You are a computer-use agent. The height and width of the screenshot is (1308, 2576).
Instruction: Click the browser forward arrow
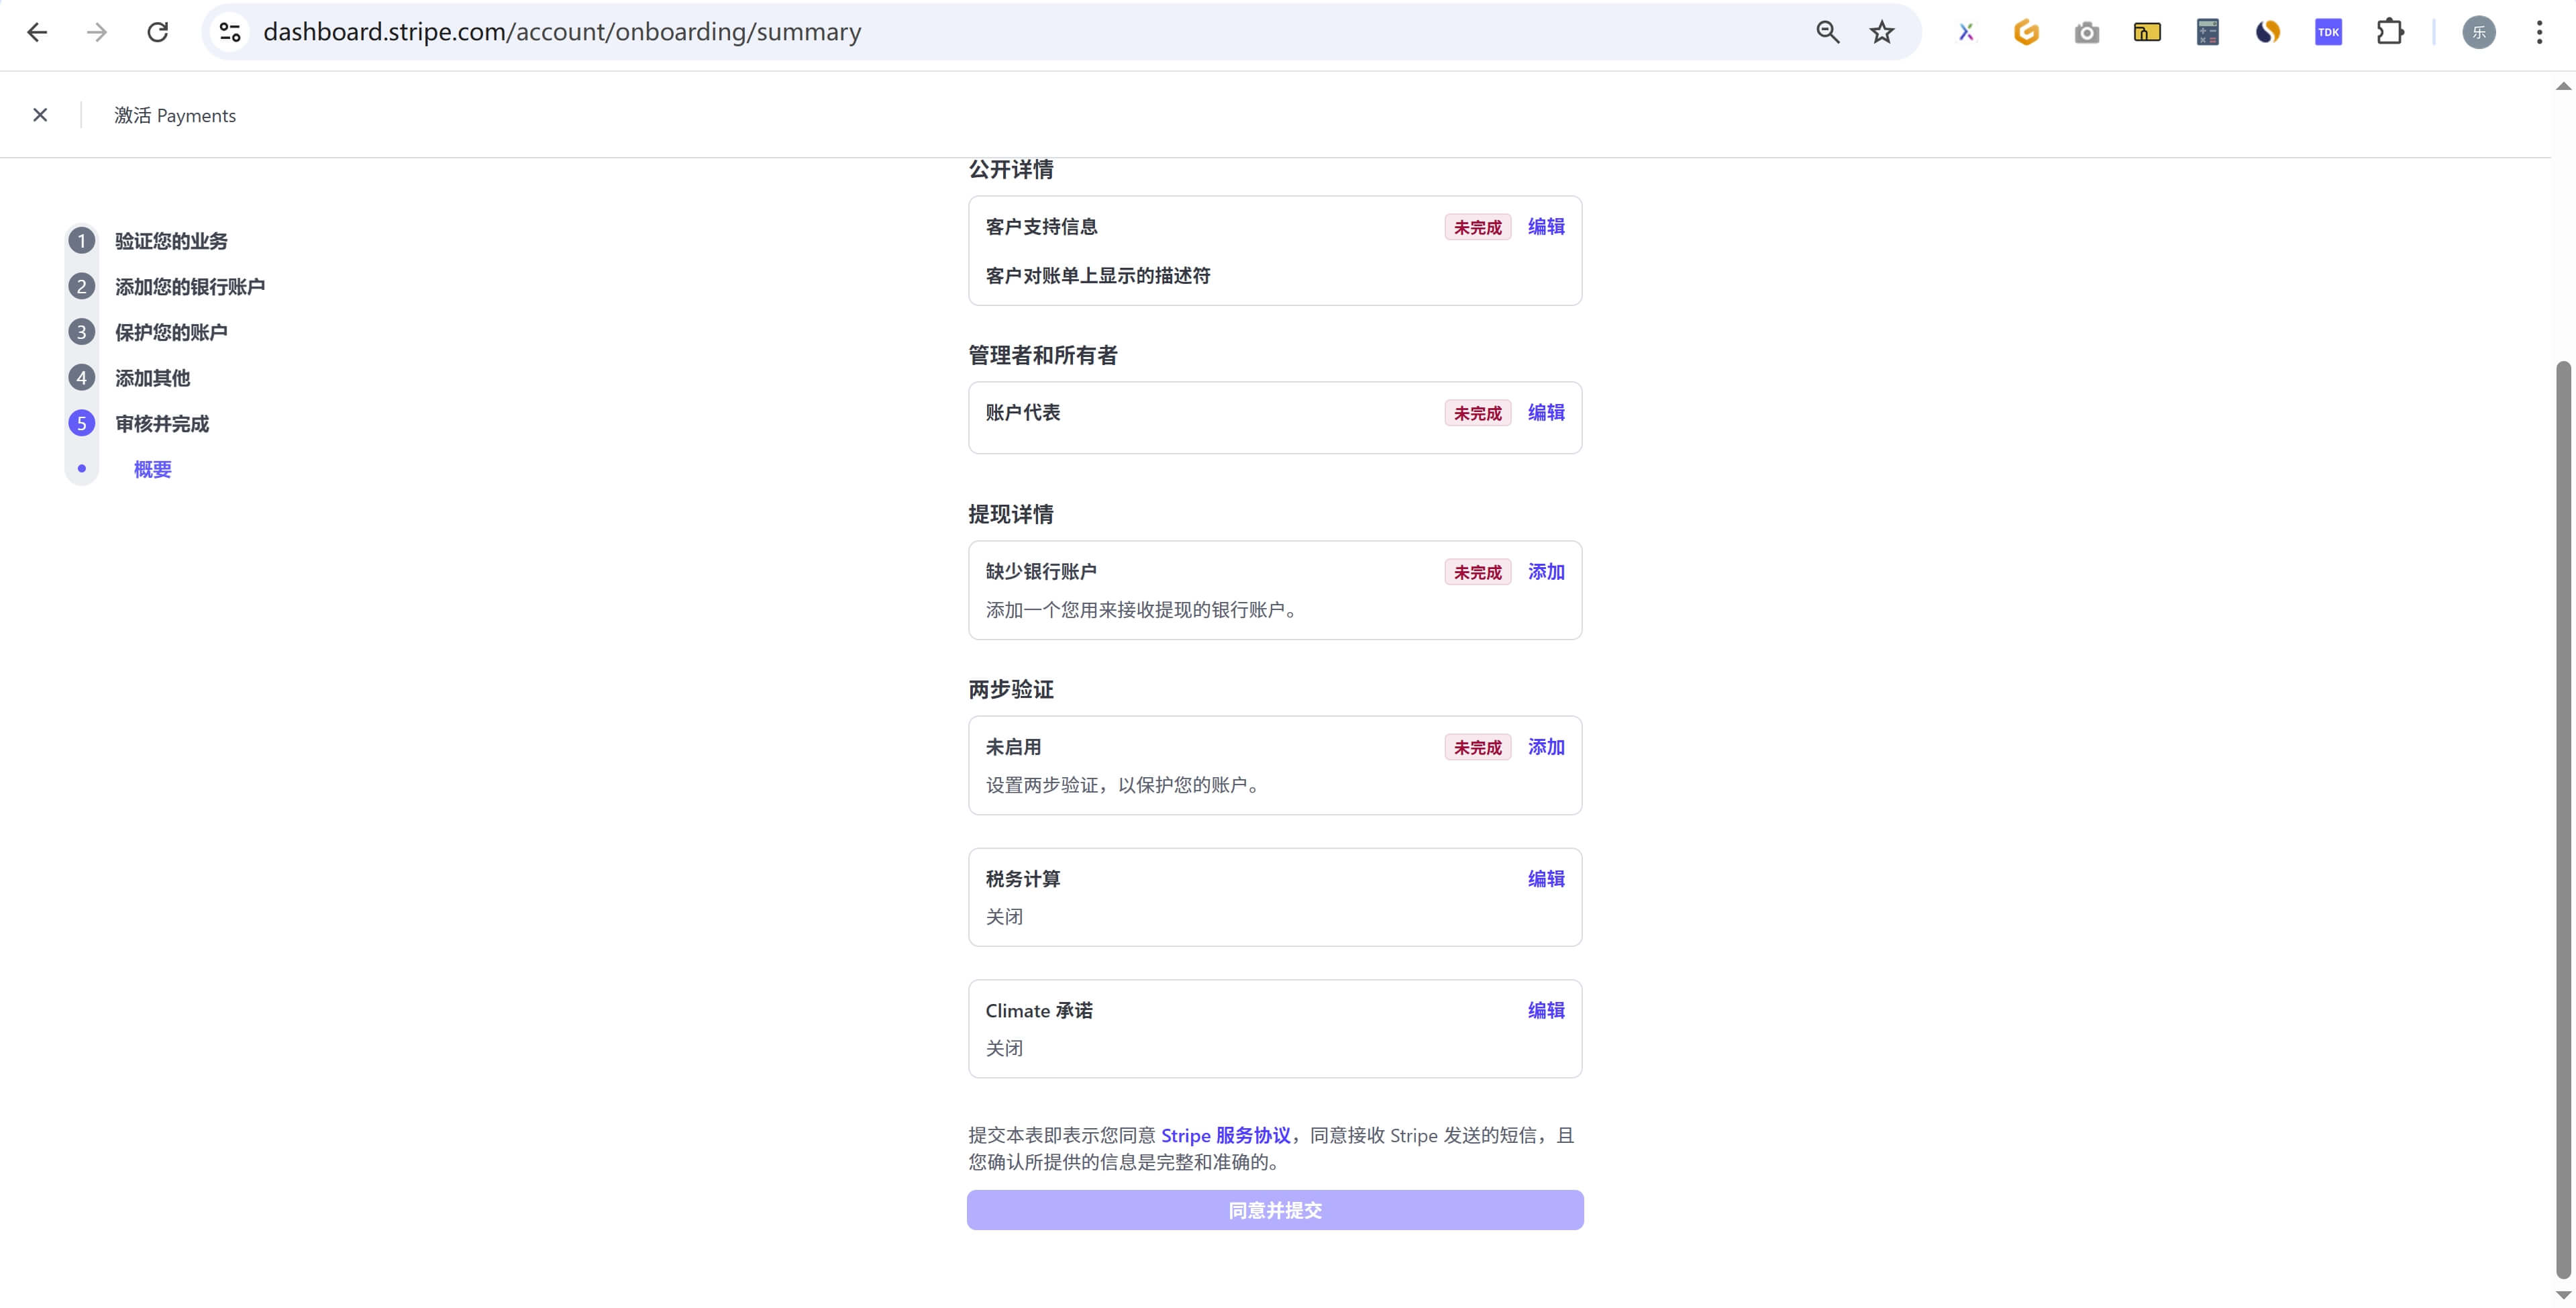tap(97, 32)
